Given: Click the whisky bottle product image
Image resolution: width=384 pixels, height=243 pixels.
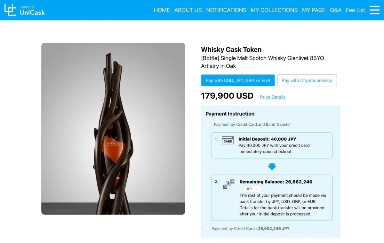Looking at the screenshot, I should (113, 129).
